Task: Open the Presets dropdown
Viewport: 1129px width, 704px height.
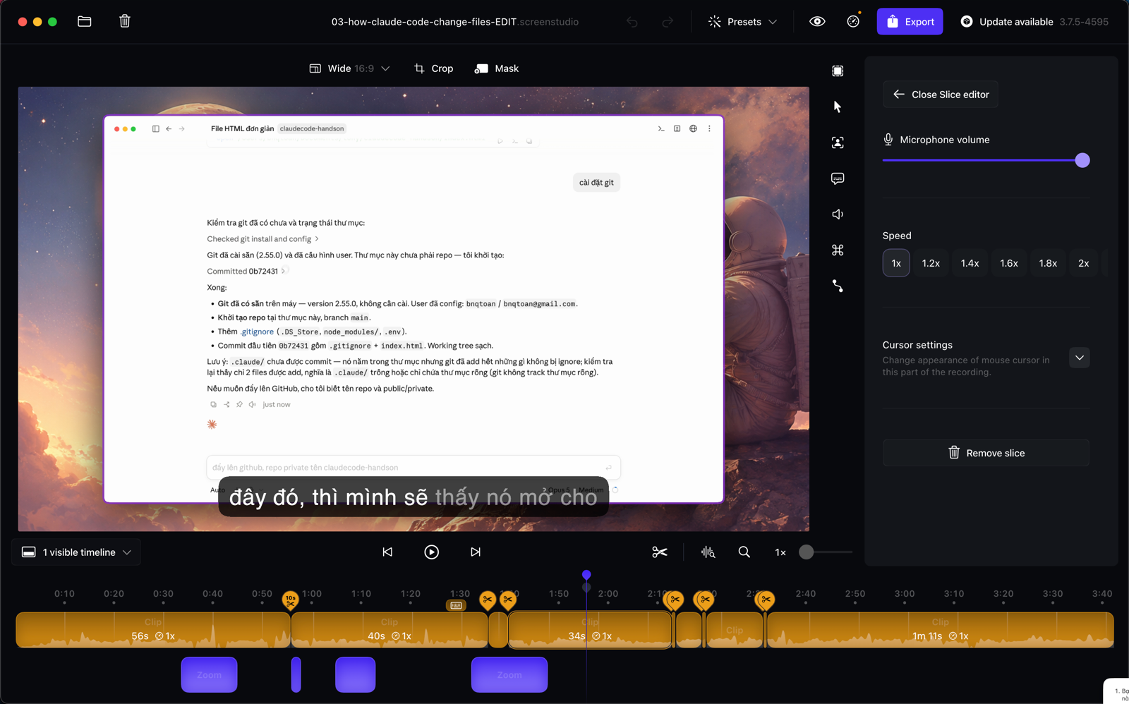Action: click(742, 22)
